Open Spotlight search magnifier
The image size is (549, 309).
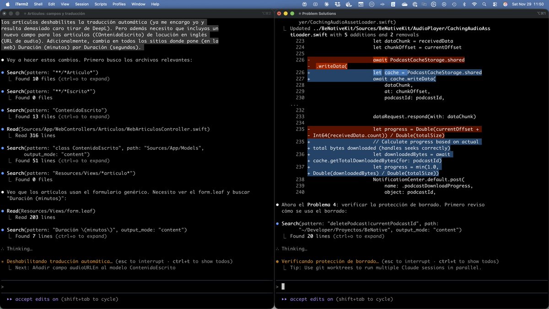(x=484, y=4)
